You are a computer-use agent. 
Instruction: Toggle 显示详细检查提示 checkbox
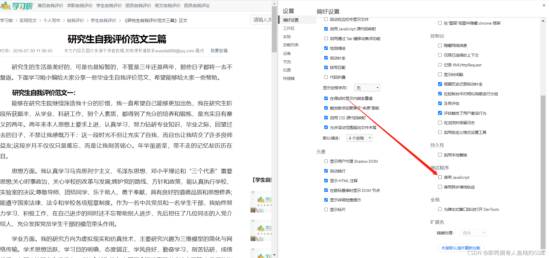(x=326, y=200)
